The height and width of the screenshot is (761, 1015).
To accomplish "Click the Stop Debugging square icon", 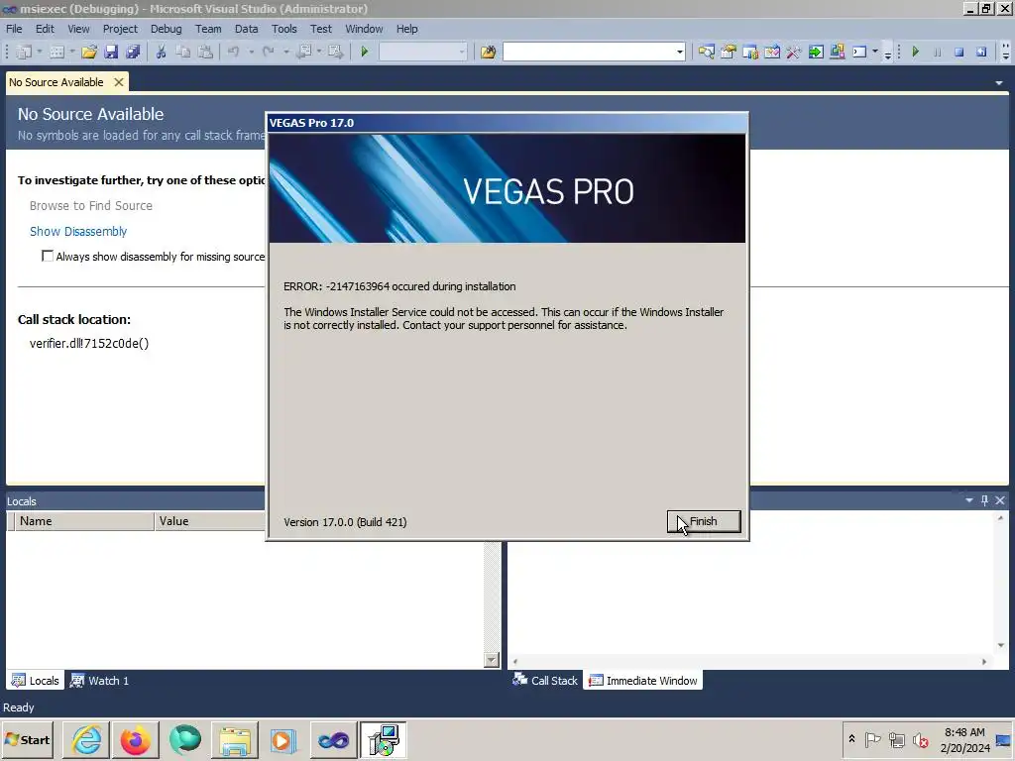I will tap(959, 52).
